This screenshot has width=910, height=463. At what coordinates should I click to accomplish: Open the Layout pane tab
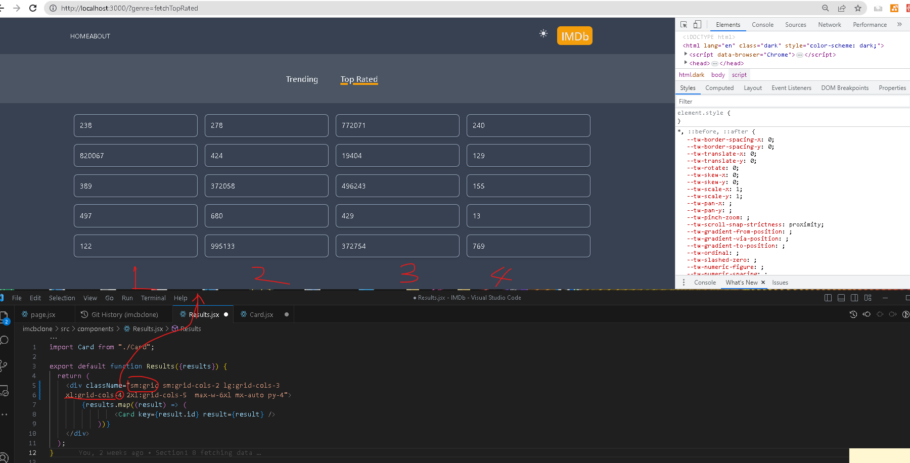point(753,88)
